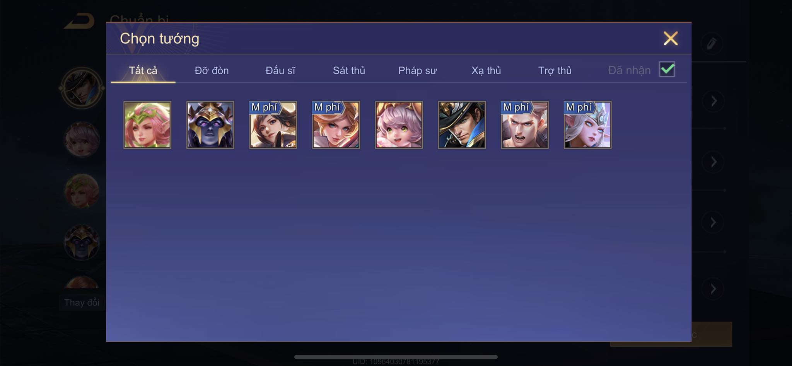Close the Chọn tướng dialog
792x366 pixels.
coord(671,38)
